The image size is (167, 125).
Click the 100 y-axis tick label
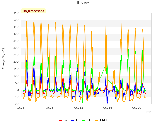click(16, 76)
